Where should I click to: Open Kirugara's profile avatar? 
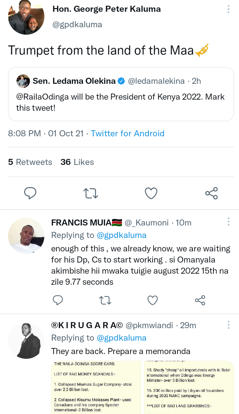26,341
